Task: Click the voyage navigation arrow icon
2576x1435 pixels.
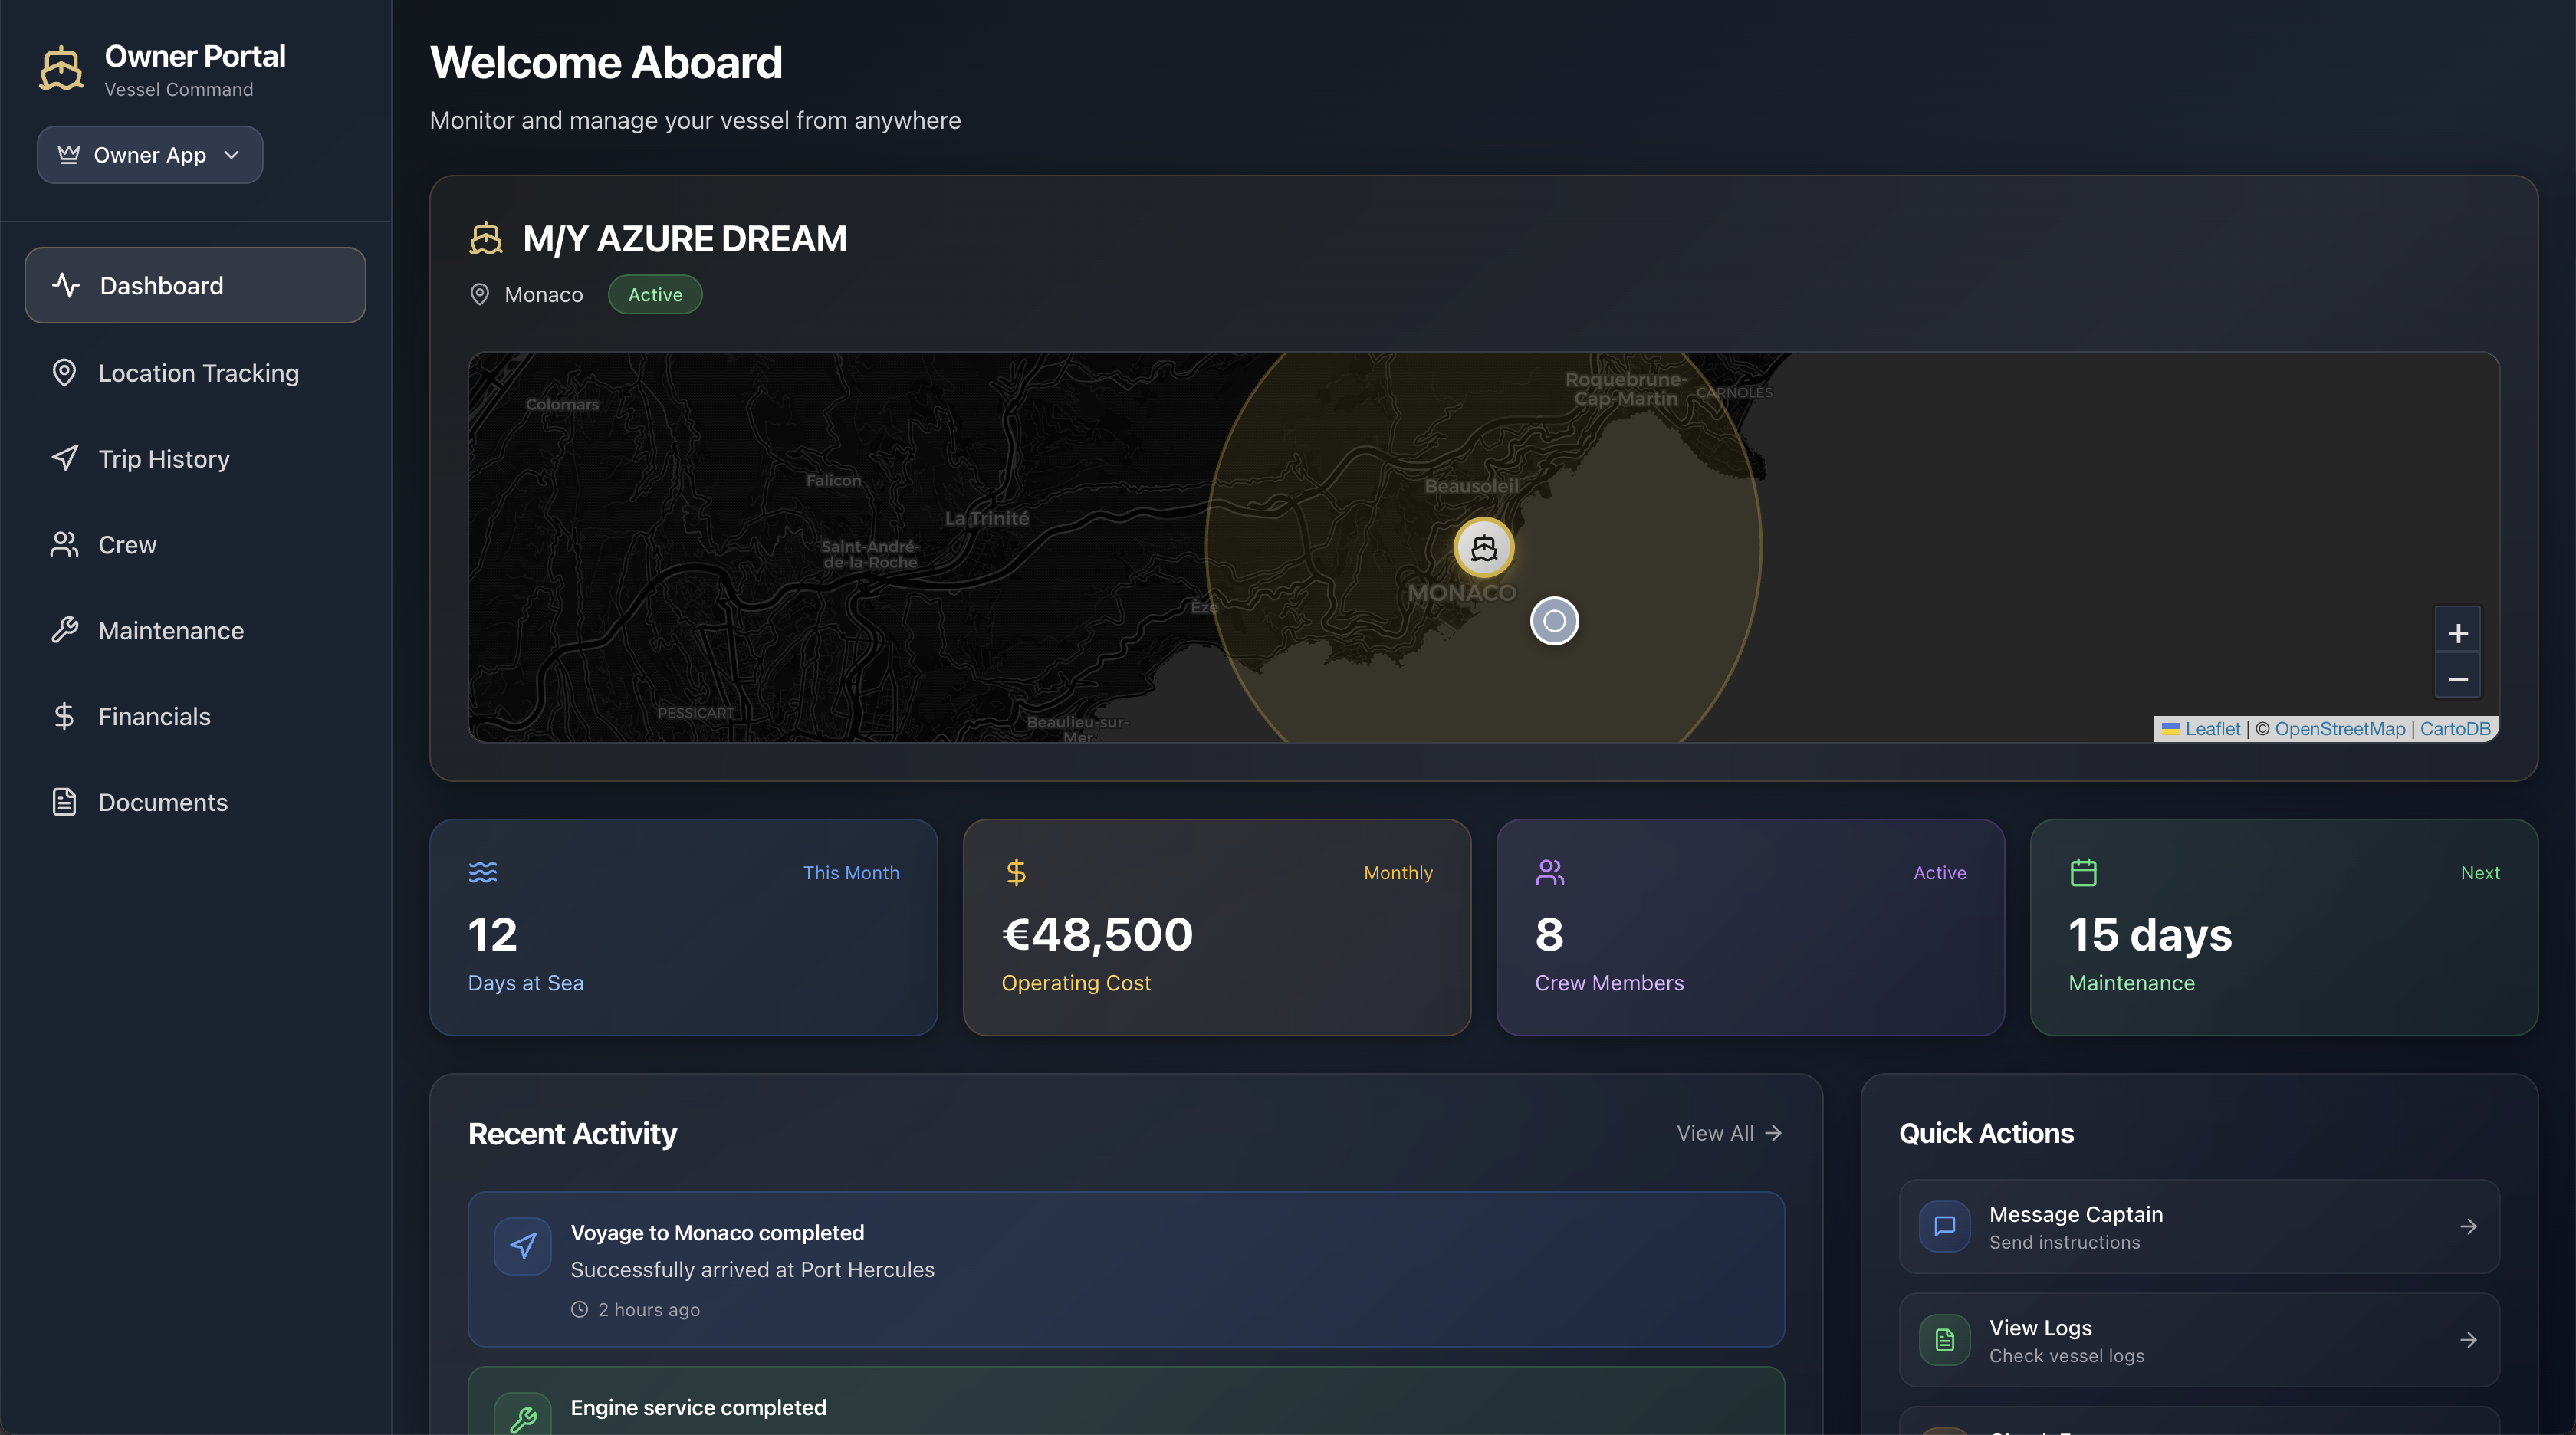Action: (x=523, y=1245)
